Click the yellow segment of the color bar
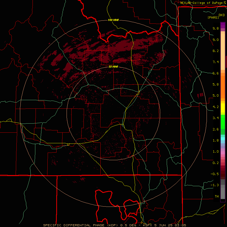227x227 pixels. pos(223,108)
